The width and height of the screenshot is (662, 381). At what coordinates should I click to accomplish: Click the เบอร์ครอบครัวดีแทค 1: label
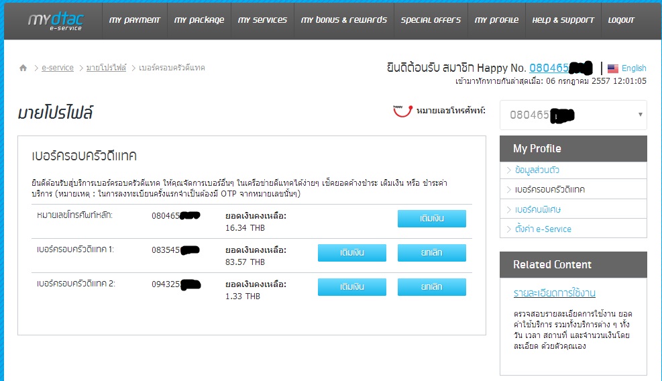75,250
